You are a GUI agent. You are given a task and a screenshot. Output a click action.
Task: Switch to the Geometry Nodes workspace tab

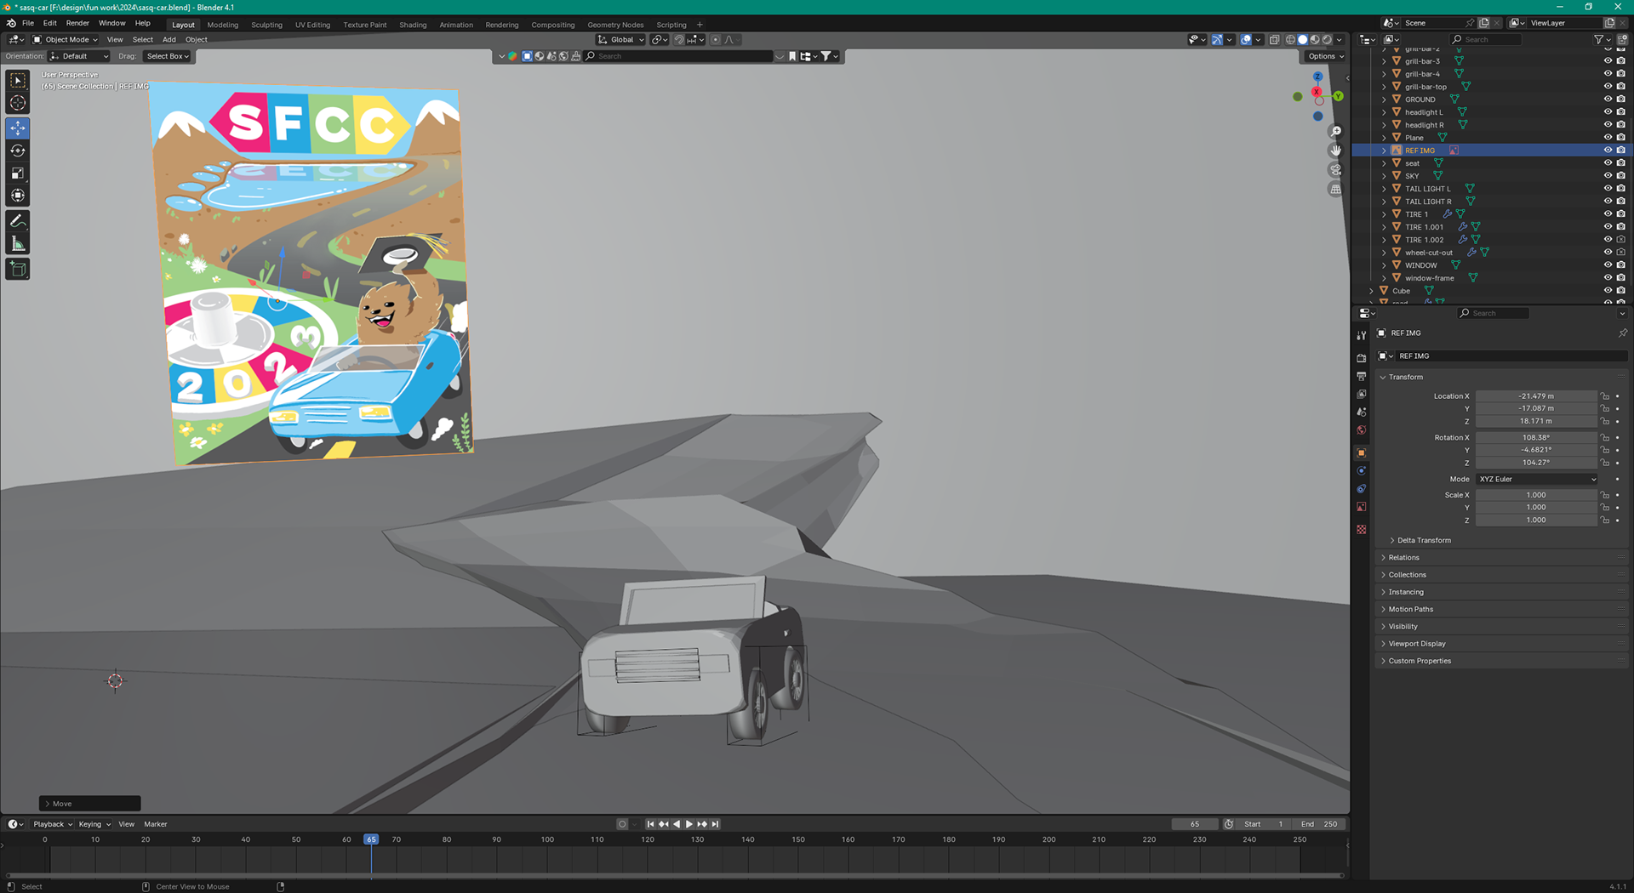click(615, 25)
